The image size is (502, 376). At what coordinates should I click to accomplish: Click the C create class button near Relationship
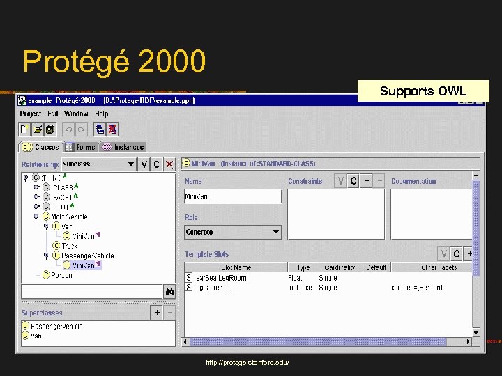pos(157,164)
